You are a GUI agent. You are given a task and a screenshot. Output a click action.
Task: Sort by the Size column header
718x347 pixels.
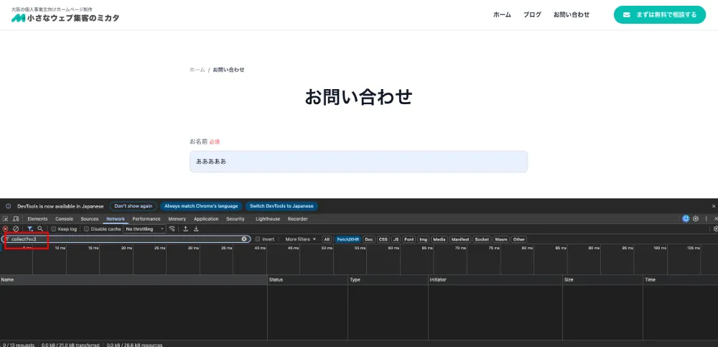pyautogui.click(x=602, y=279)
